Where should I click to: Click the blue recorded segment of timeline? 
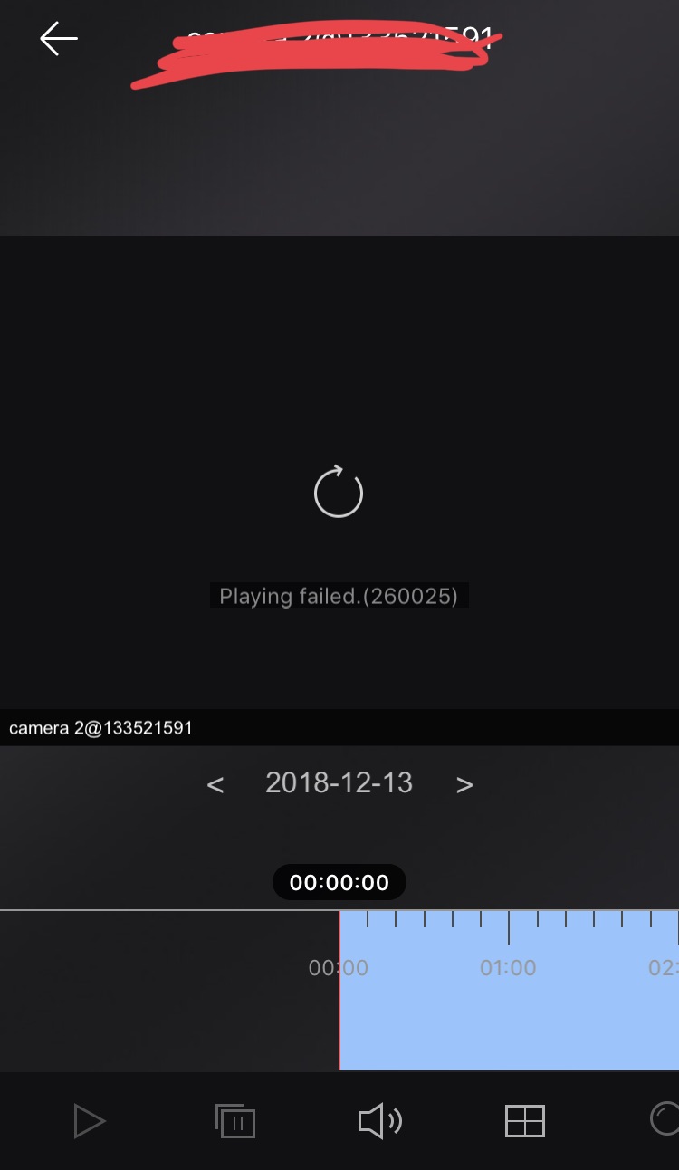[510, 991]
